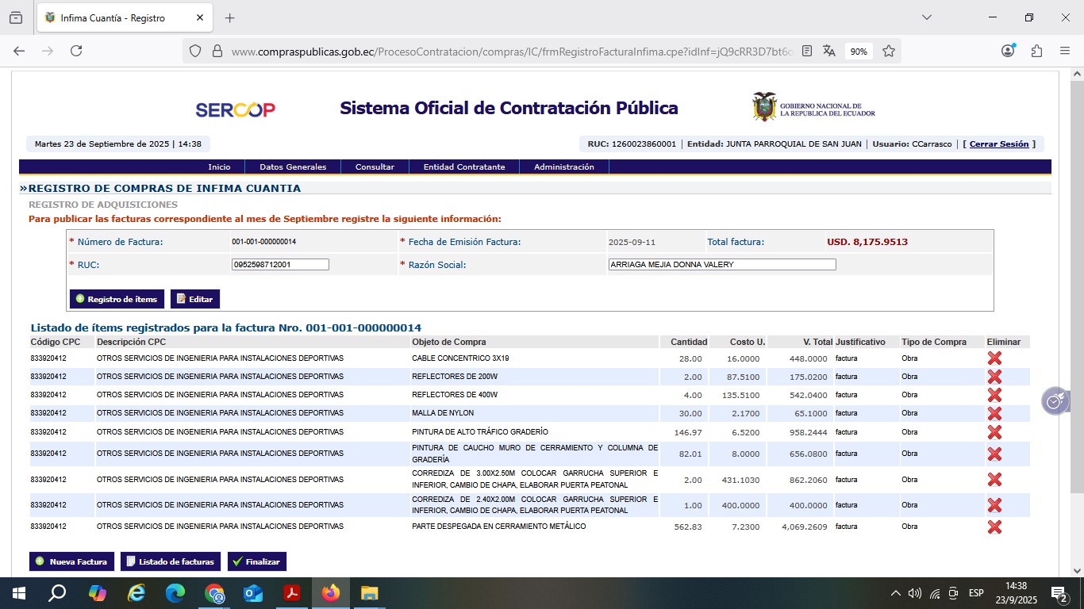
Task: Delete the CABLE CONCENTRICO 3X19 item row
Action: [994, 358]
